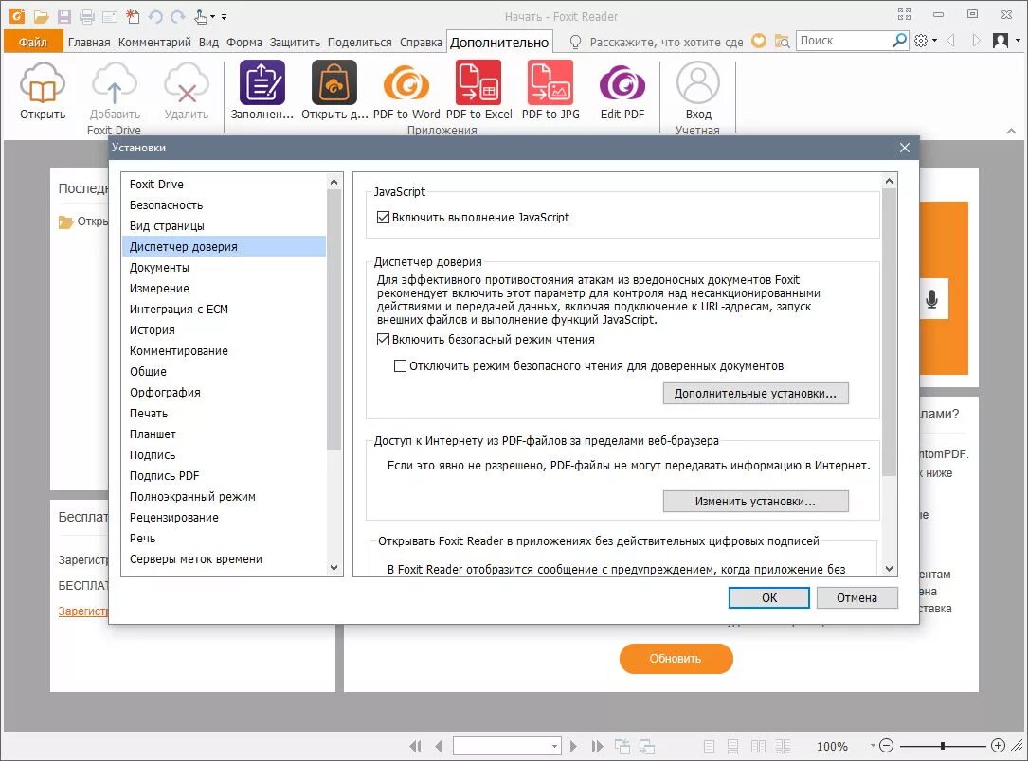This screenshot has height=761, width=1028.
Task: Switch to the Комментарий ribbon tab
Action: coord(154,42)
